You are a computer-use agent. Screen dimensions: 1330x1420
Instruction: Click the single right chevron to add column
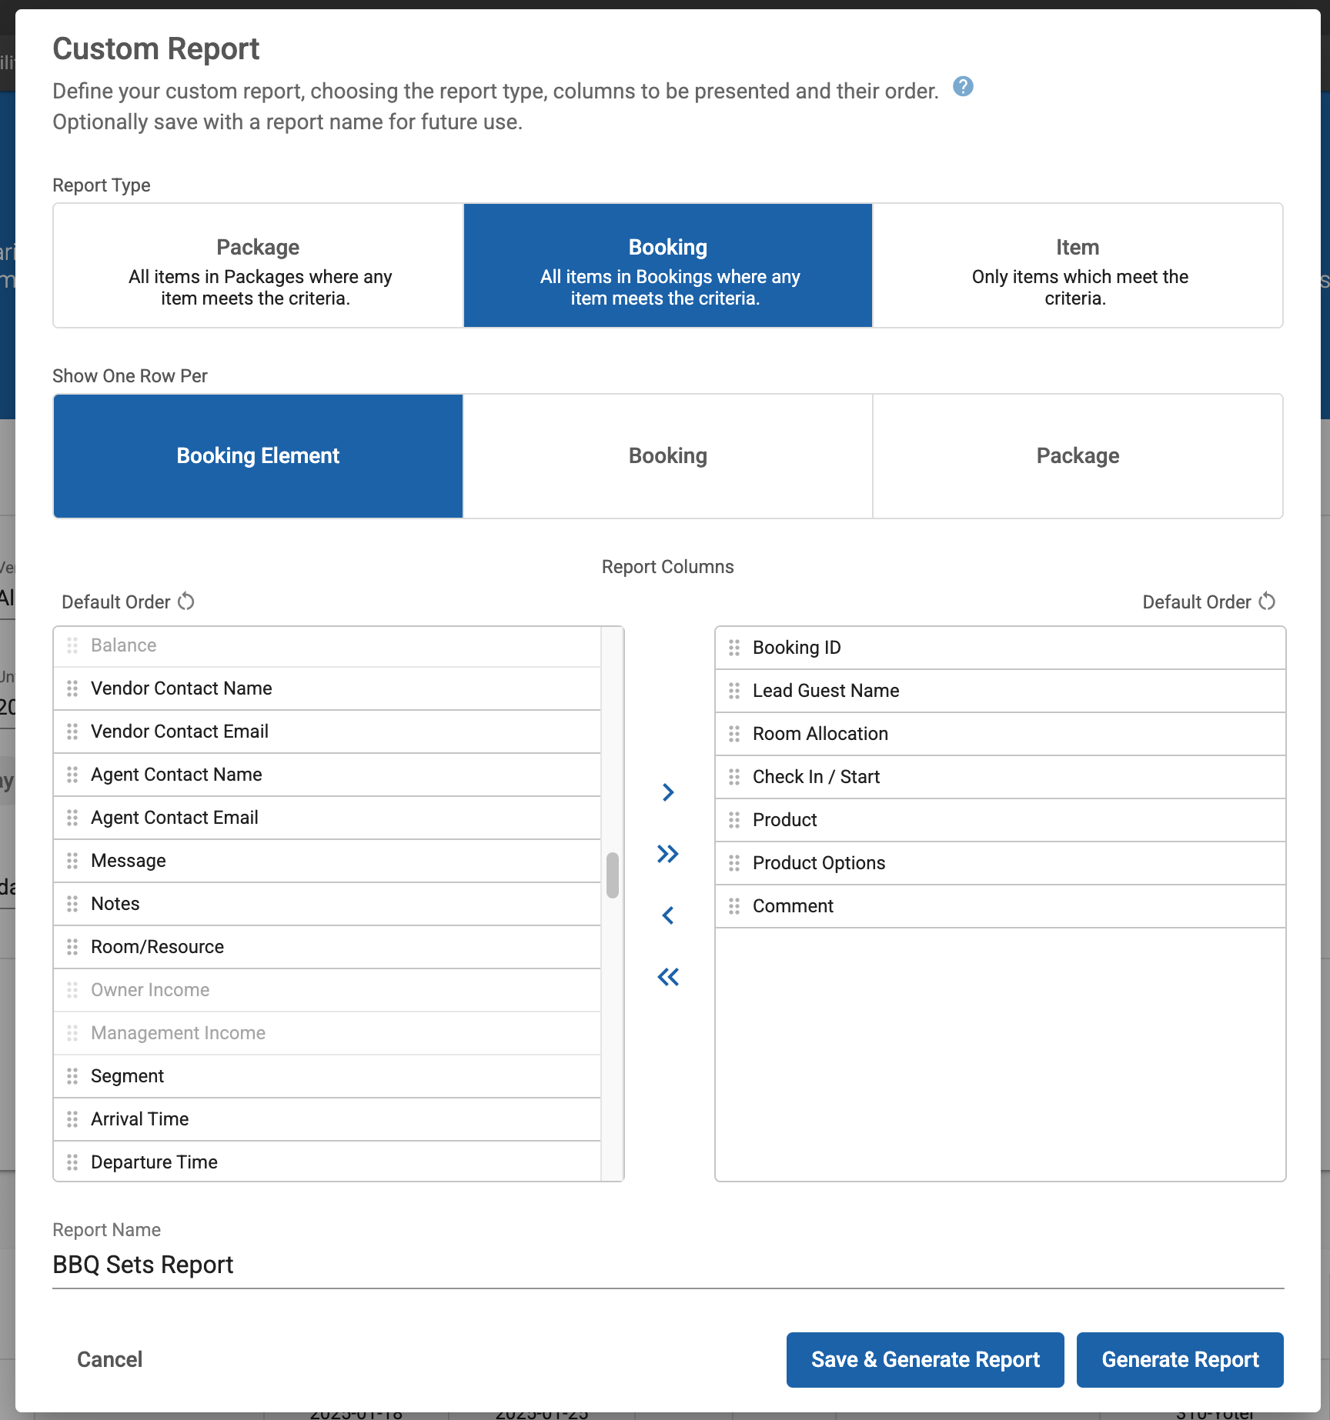coord(667,792)
